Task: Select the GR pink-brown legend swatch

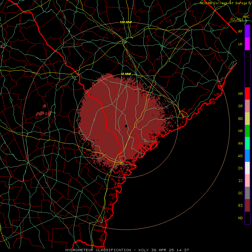Action: tap(247, 106)
